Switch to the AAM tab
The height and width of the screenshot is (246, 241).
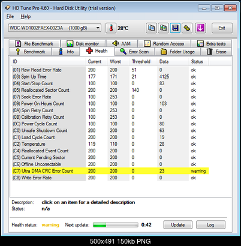click(x=122, y=43)
